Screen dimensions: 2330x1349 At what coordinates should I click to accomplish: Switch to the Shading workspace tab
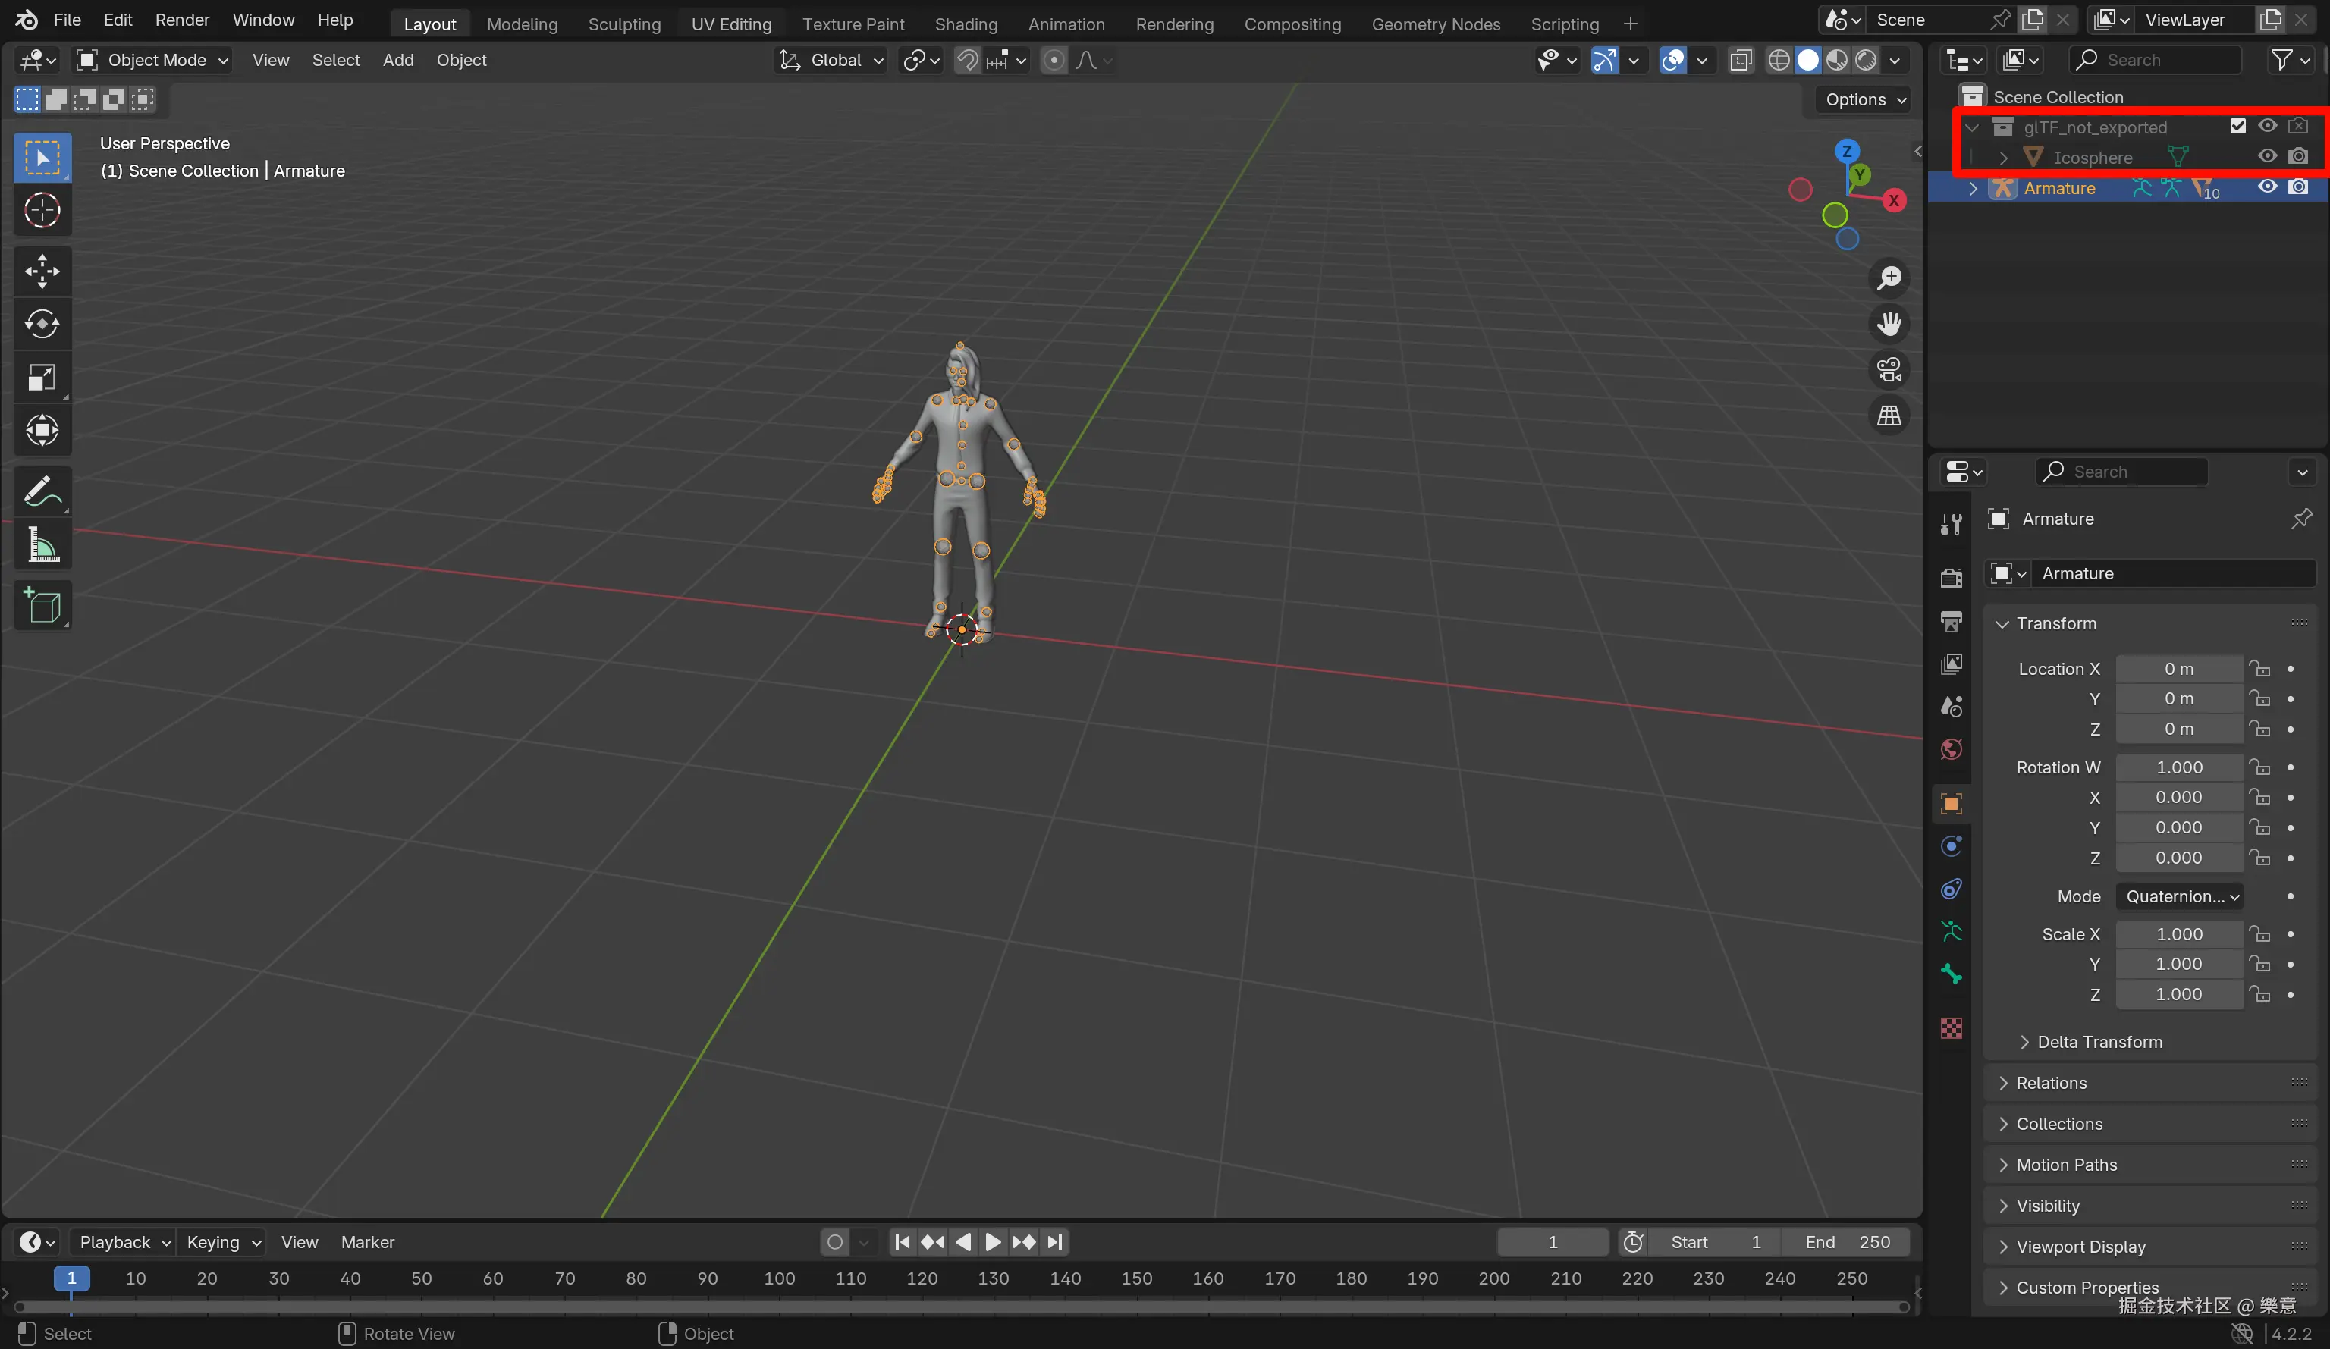[966, 24]
